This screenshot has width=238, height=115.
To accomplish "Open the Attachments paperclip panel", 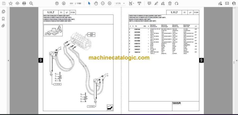I will [3, 26].
